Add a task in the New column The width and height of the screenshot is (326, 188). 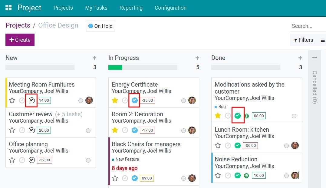tap(94, 58)
